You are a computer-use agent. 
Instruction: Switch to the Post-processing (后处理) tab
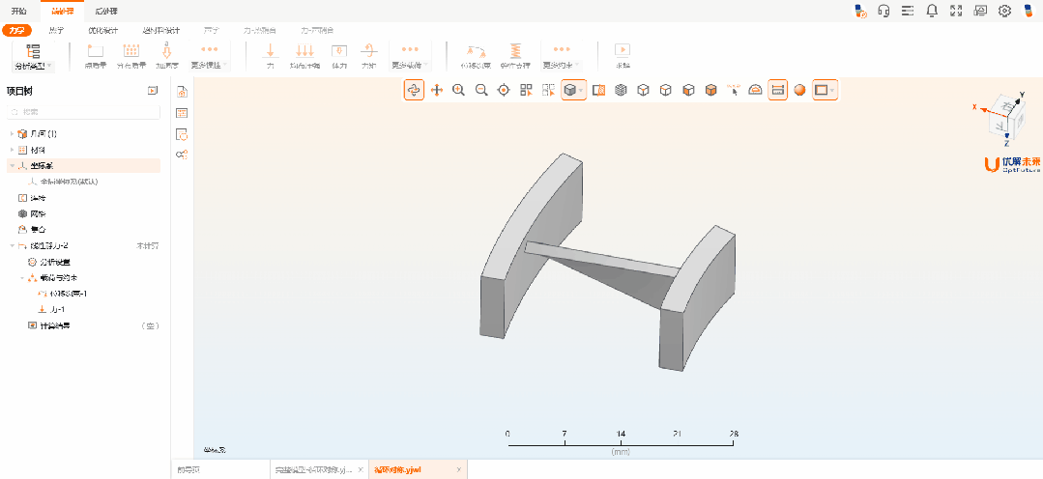tap(105, 11)
